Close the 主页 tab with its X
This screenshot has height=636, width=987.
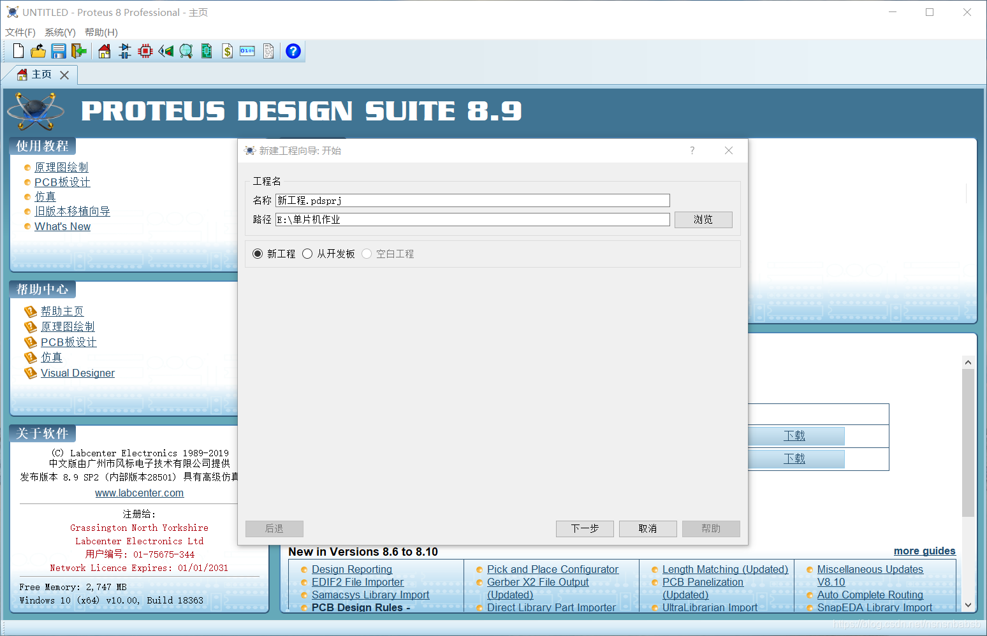coord(64,75)
